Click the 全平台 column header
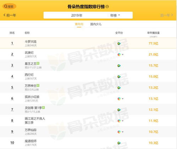Screen dimensions: 177x149 (x=119, y=33)
